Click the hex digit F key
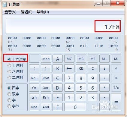 58,107
